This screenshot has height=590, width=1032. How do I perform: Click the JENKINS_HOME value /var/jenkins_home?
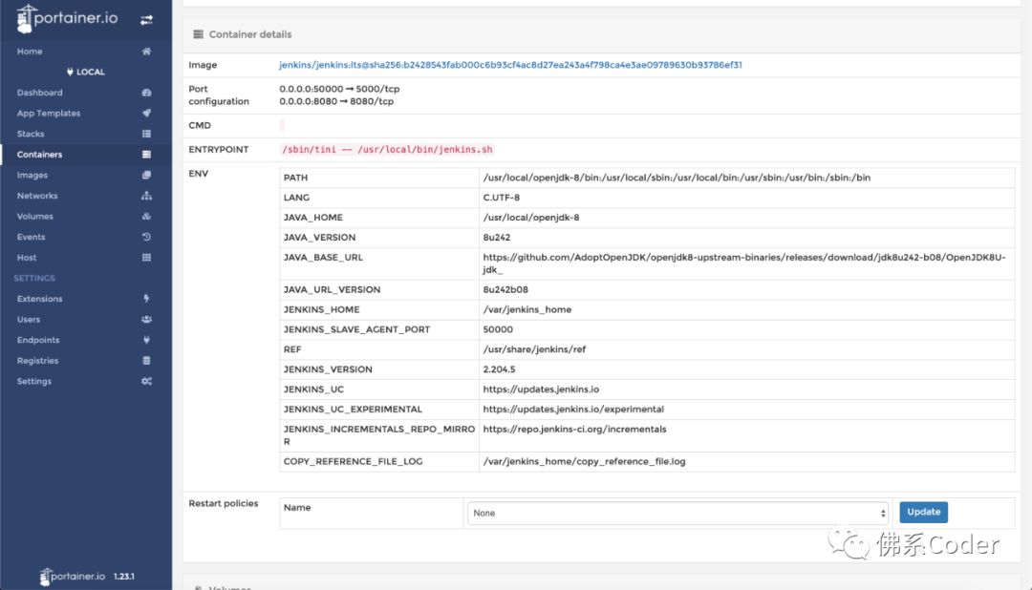527,310
